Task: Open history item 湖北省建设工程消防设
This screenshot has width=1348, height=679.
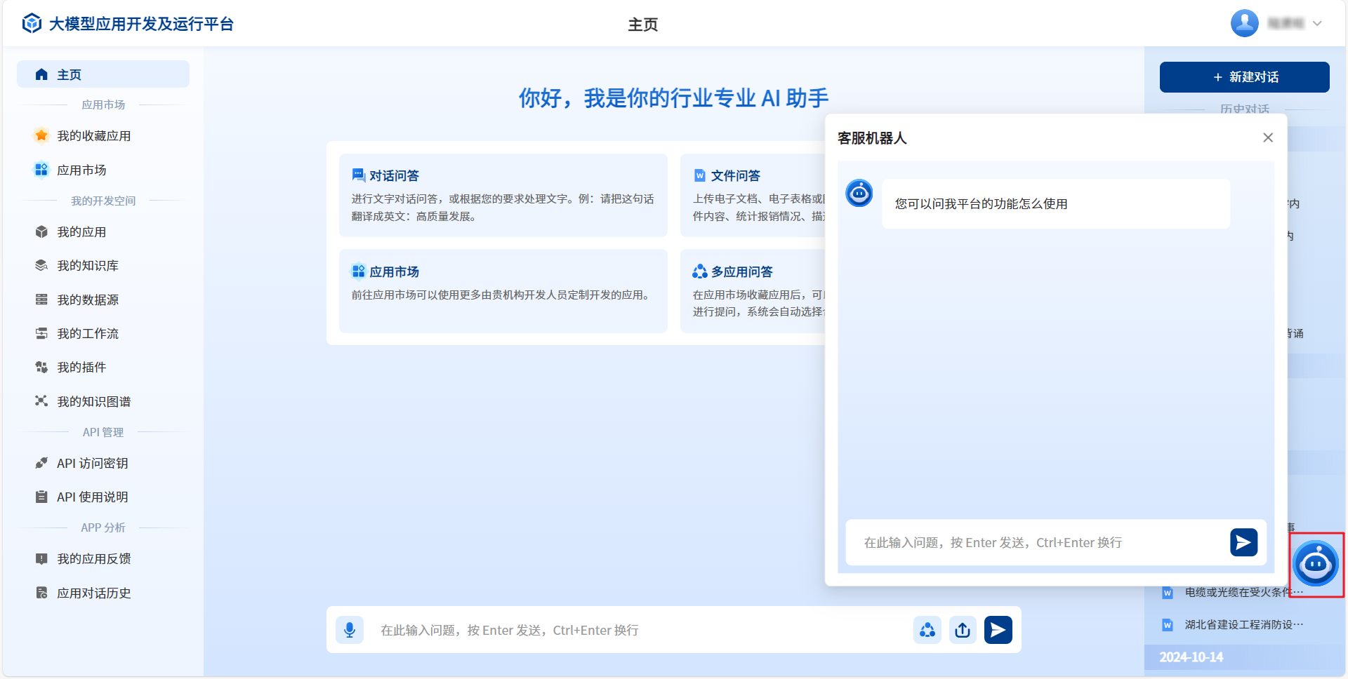Action: click(x=1243, y=625)
